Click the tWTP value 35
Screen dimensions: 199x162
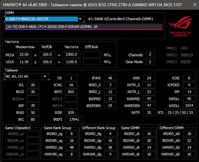point(149,113)
